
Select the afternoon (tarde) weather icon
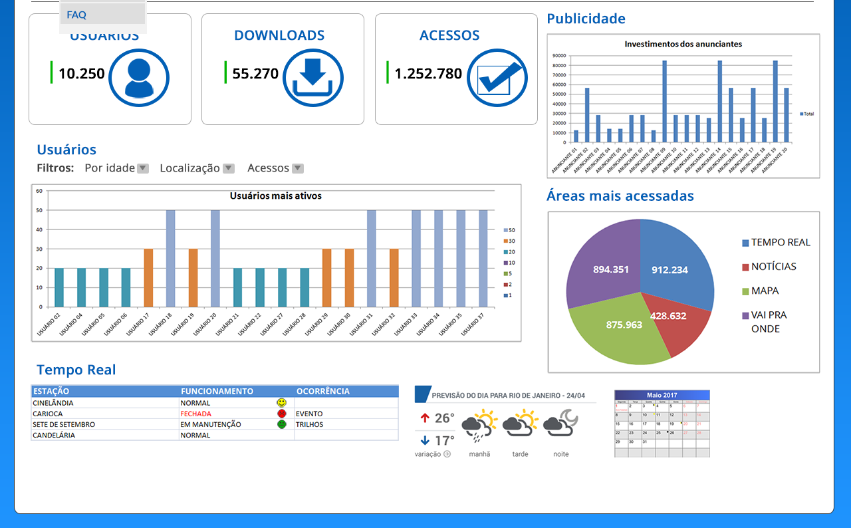click(520, 424)
